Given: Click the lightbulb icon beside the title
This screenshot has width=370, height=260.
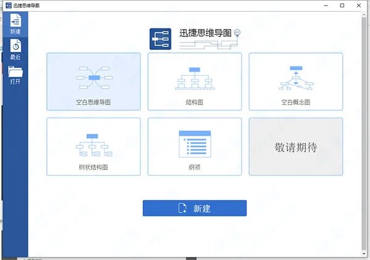Looking at the screenshot, I should tap(237, 33).
